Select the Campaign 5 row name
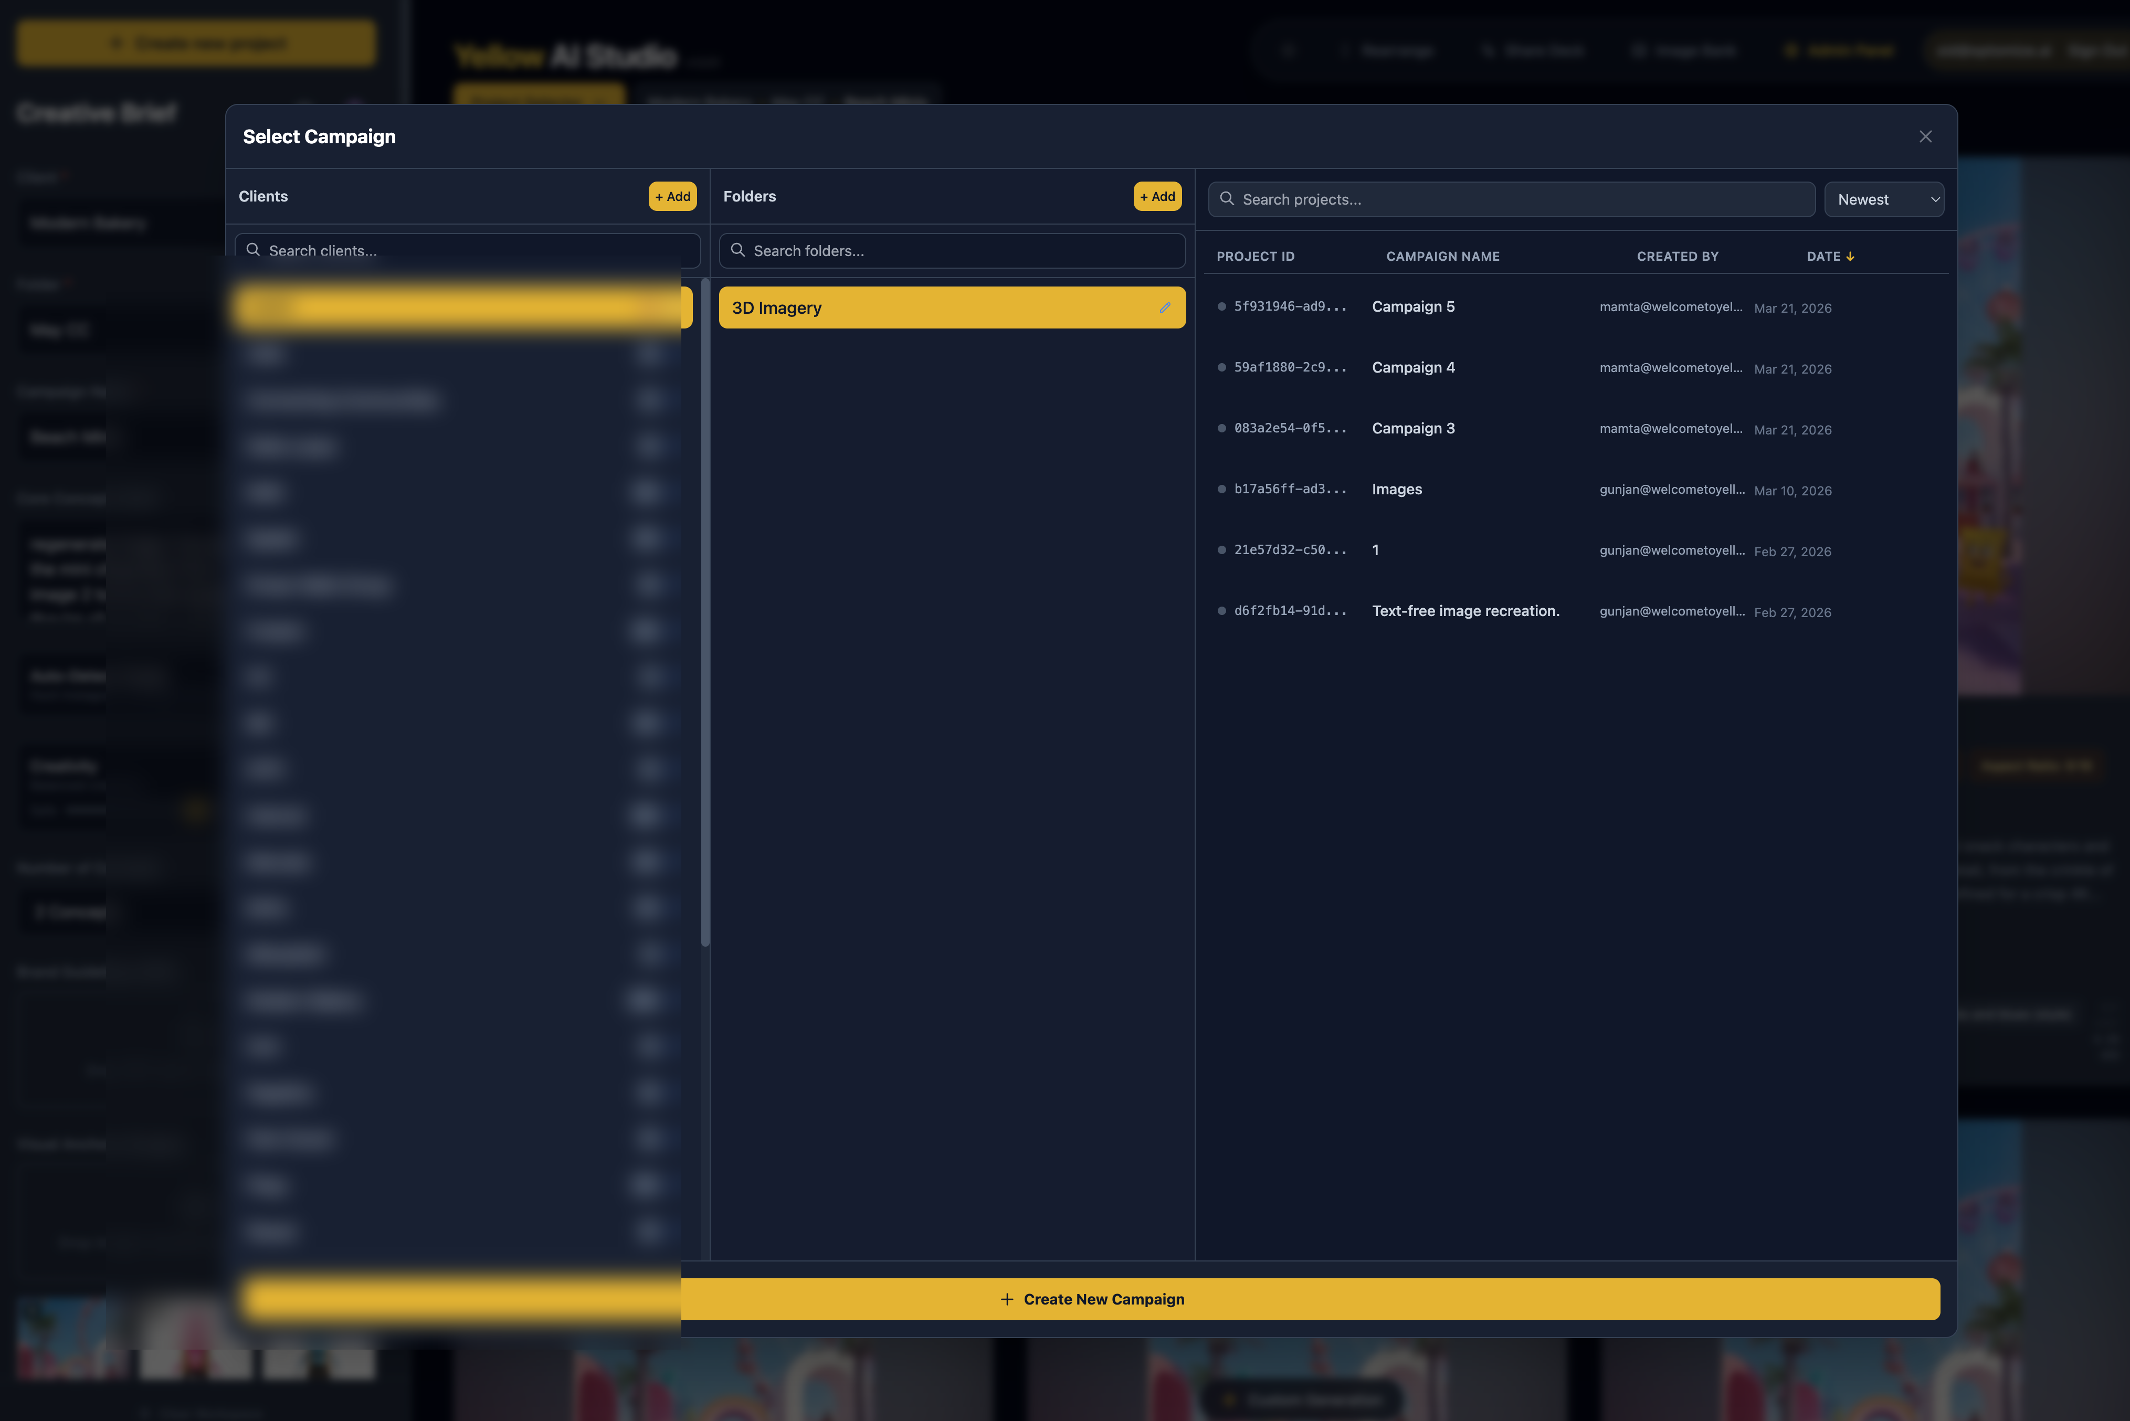 [x=1413, y=306]
